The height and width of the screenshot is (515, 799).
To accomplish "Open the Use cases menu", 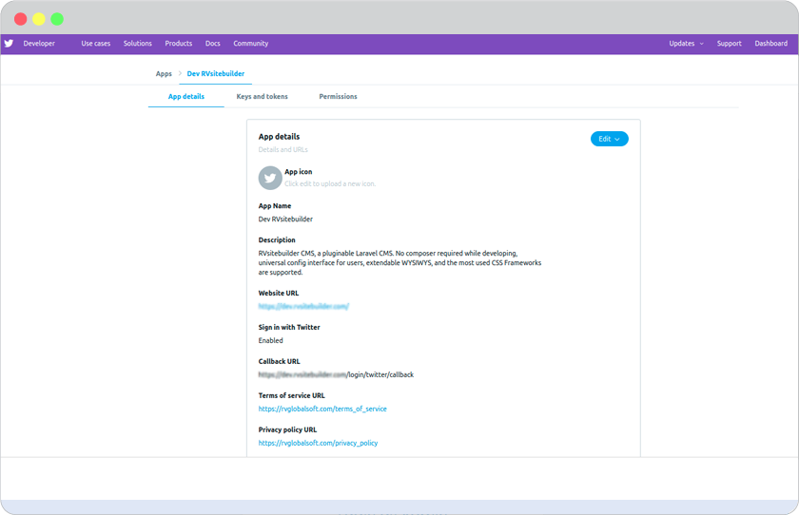I will [x=96, y=44].
